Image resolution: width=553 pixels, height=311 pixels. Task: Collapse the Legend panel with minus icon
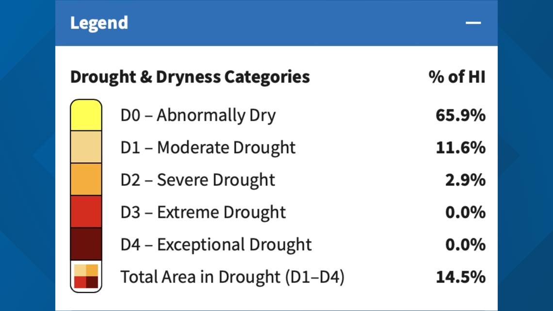tap(473, 23)
